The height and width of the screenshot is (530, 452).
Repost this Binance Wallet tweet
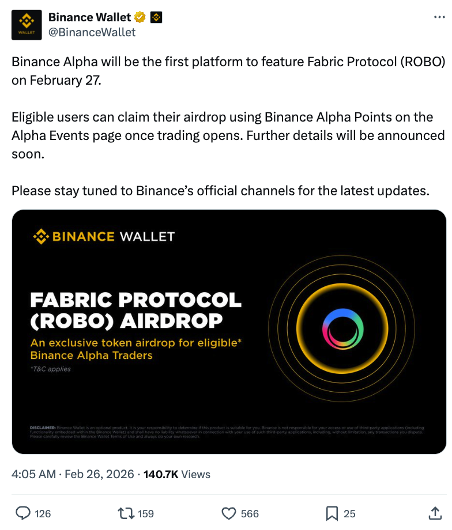coord(125,513)
